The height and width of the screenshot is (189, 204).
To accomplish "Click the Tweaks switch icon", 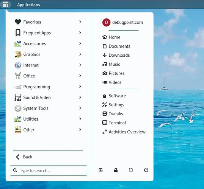I will coord(105,114).
